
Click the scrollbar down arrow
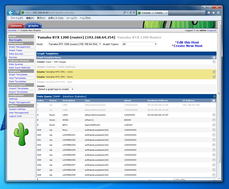(x=219, y=178)
